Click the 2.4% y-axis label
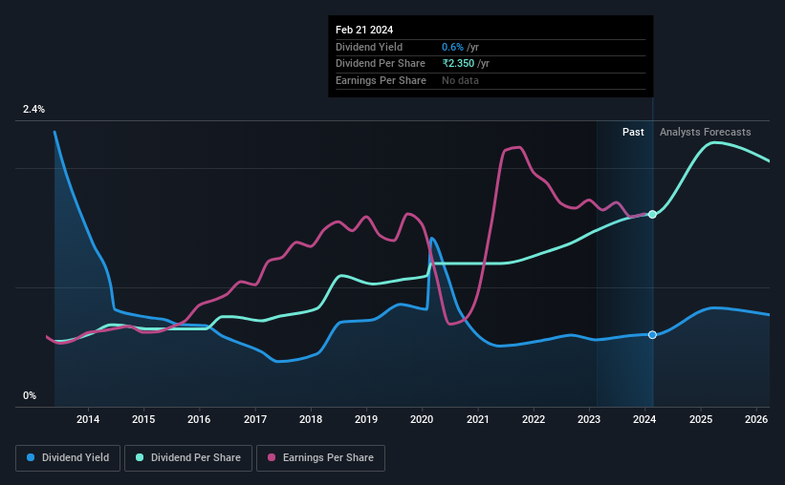This screenshot has height=485, width=785. pos(33,109)
